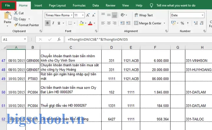
Task: Click Decrease Decimal icon
Action: pyautogui.click(x=202, y=23)
